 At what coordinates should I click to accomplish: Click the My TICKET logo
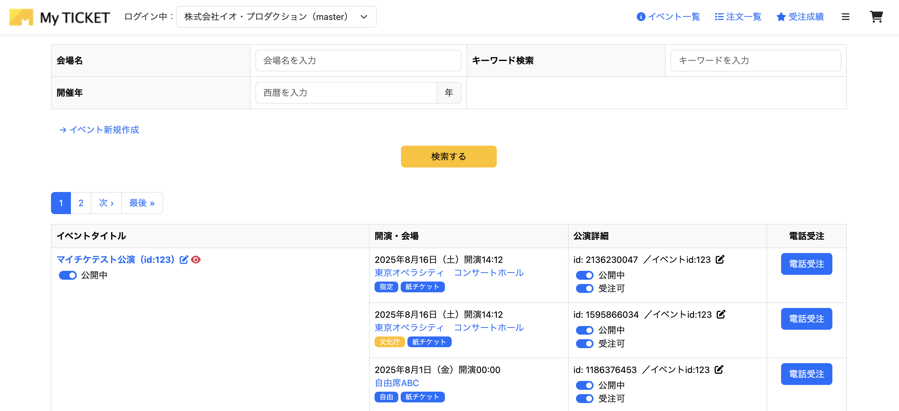(x=59, y=17)
